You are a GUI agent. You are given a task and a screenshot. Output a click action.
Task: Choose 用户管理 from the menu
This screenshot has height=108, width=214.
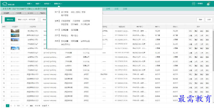coord(65,16)
